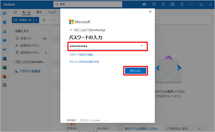Open the サインインするための他の方法 link
The image size is (215, 132).
[84, 62]
